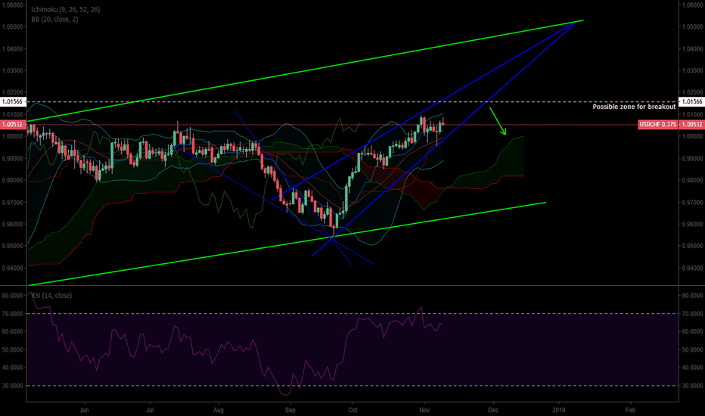
Task: Click the 30.0000 RSI level on left scale
Action: point(13,386)
